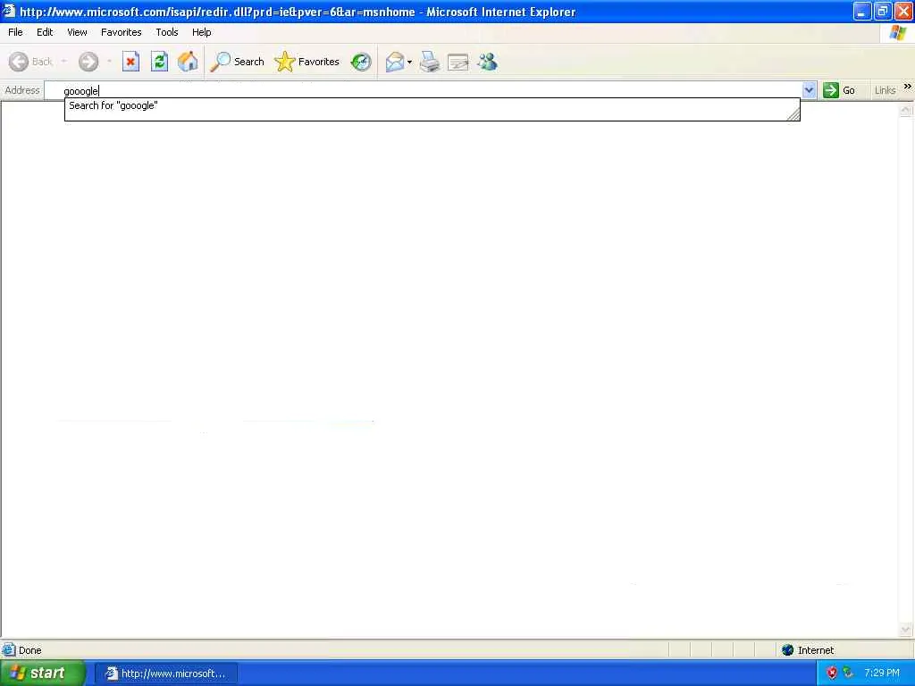Viewport: 915px width, 686px height.
Task: Click the Links toolbar label
Action: (x=885, y=90)
